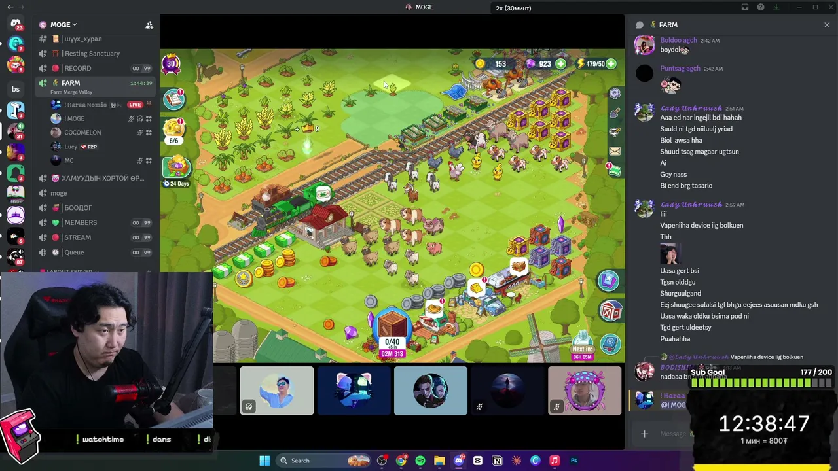838x471 pixels.
Task: Select the cat-ear avatar participant tile
Action: point(354,391)
